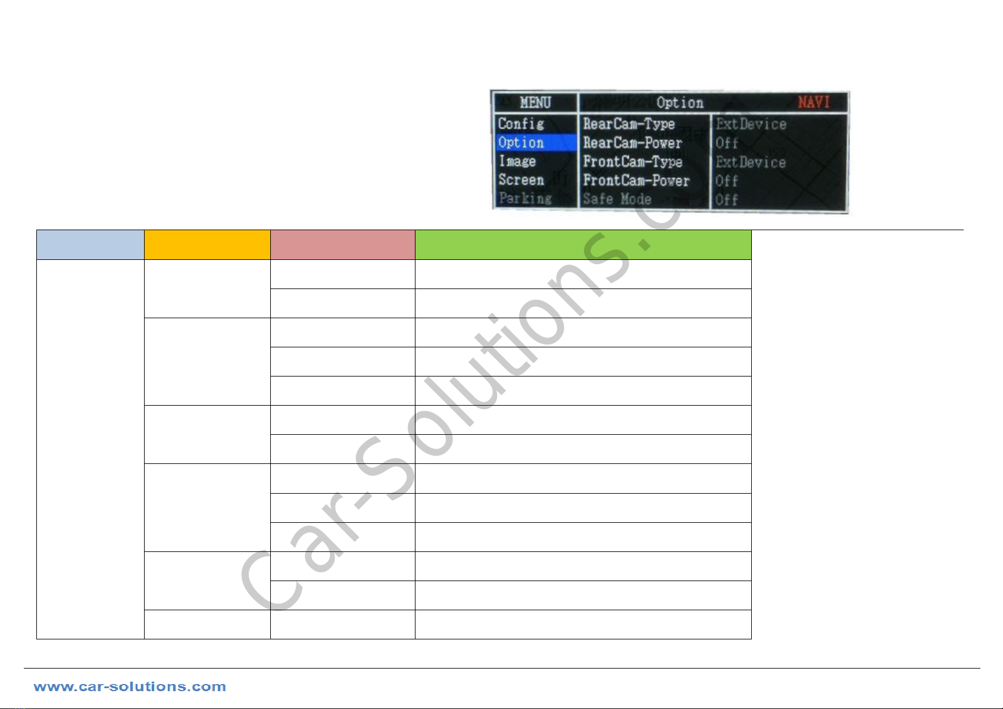1003x709 pixels.
Task: Click the FrontCam-Power setting label
Action: [636, 181]
